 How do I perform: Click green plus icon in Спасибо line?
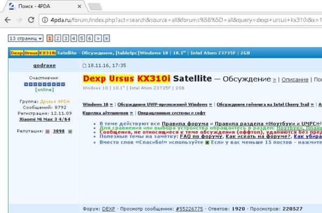207,143
